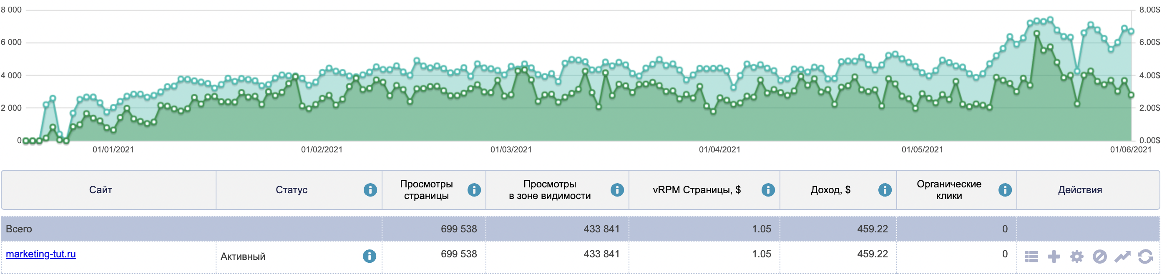Click the Статус column header label
Image resolution: width=1167 pixels, height=274 pixels.
291,190
